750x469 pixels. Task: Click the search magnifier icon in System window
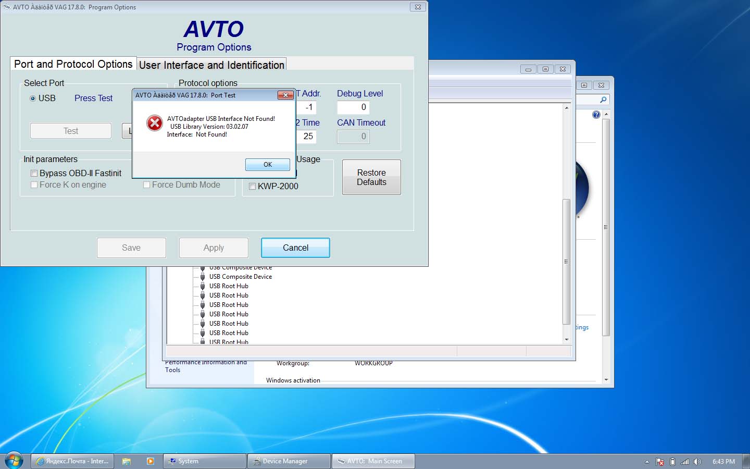click(603, 100)
